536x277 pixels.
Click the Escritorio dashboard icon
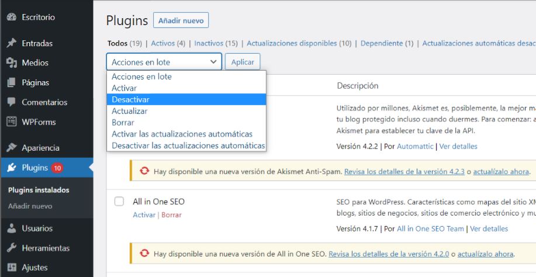click(11, 18)
